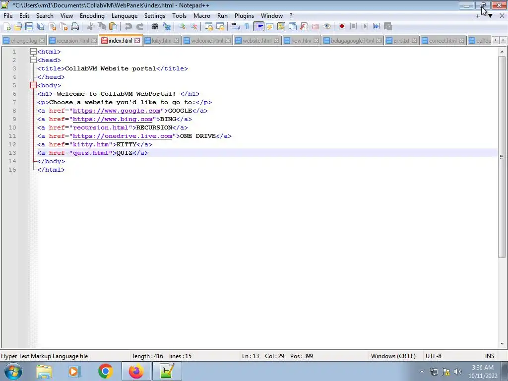Screen dimensions: 508x381
Task: Create a new file with the New icon
Action: point(6,27)
